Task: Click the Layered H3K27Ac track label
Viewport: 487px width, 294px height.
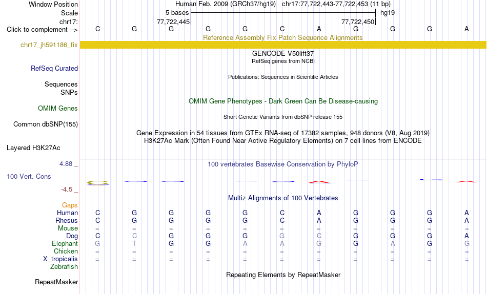Action: (x=33, y=148)
